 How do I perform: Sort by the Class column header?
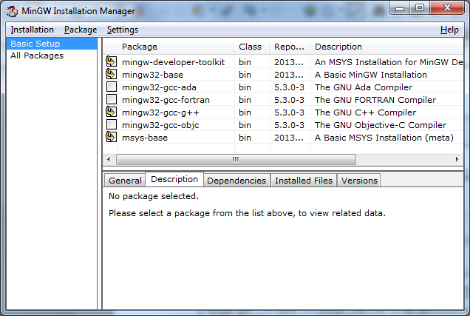click(252, 47)
